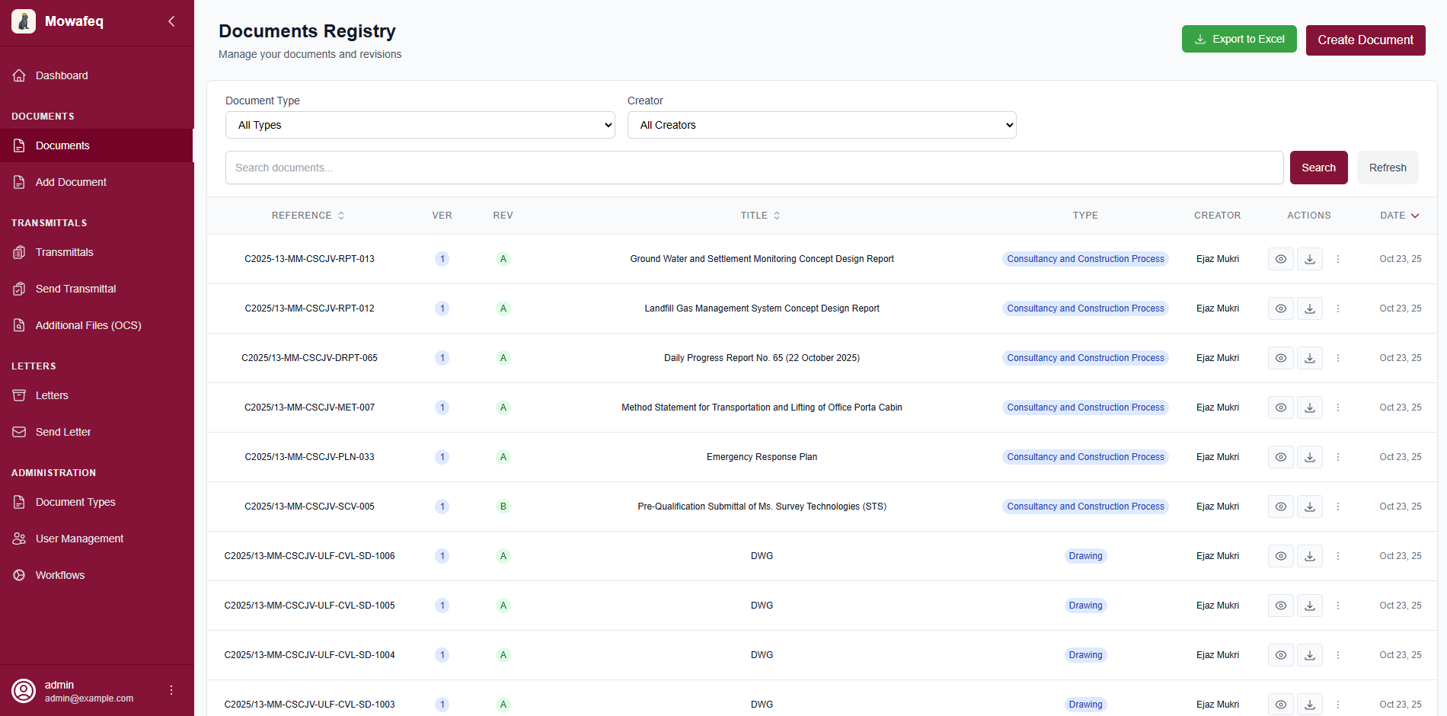Open actions menu for RPT-012 row

[x=1338, y=308]
